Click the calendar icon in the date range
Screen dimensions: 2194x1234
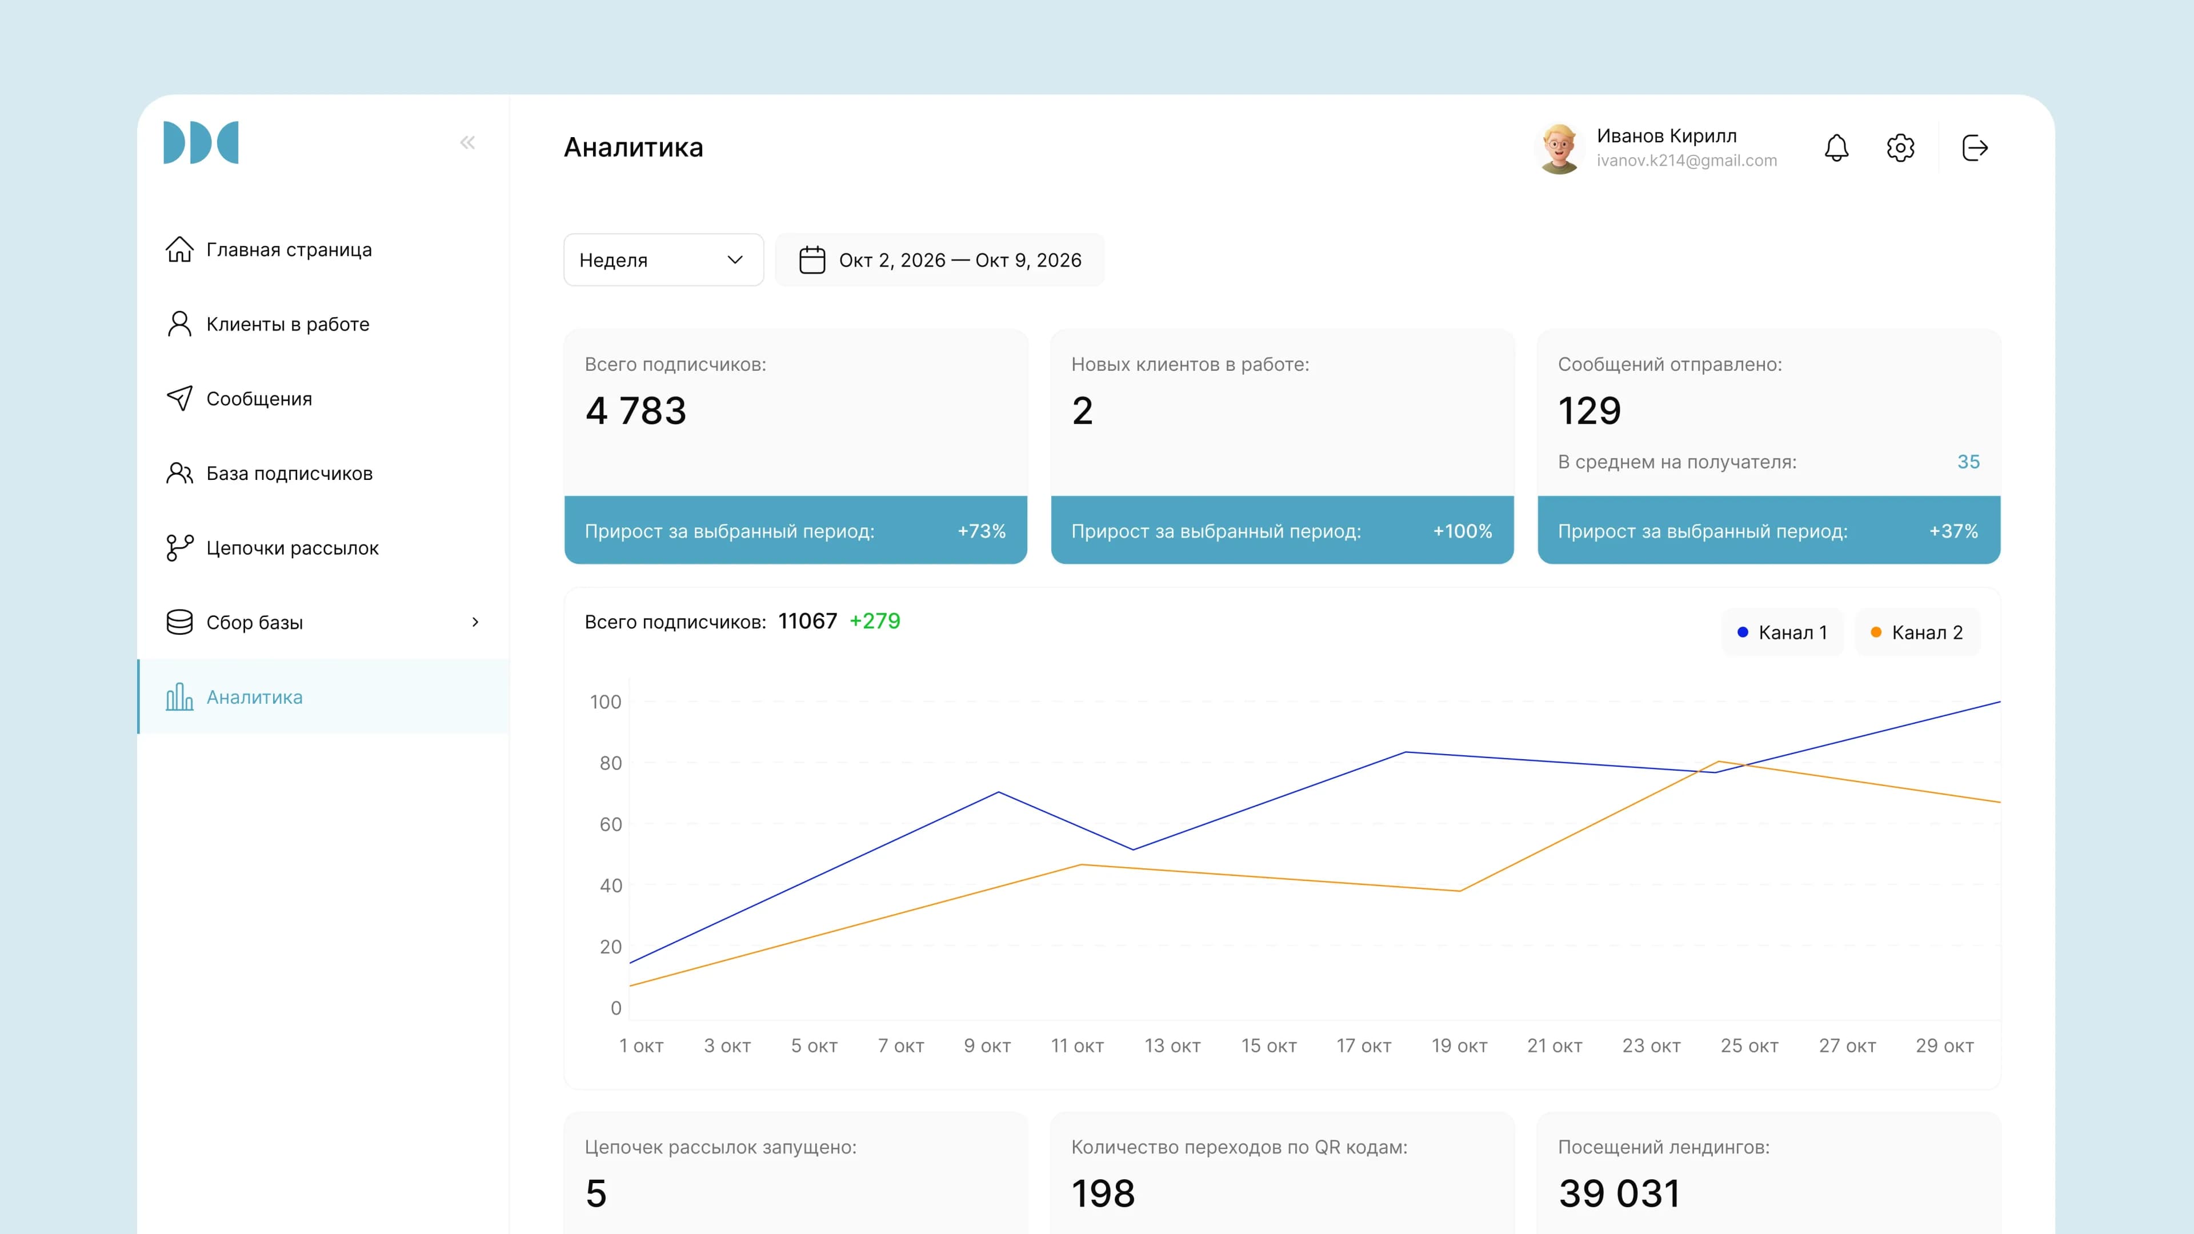tap(812, 260)
